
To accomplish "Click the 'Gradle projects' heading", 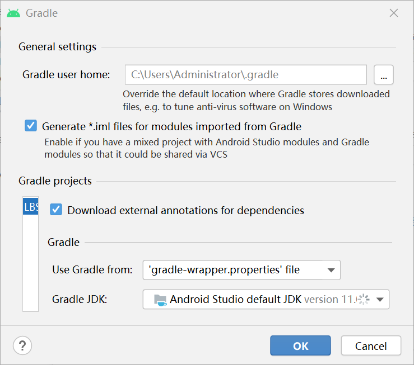I will coord(55,181).
